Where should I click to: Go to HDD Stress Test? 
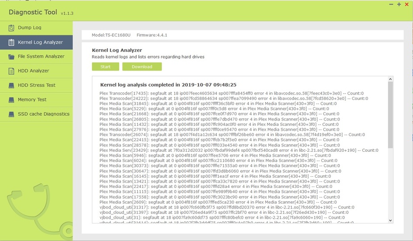point(36,85)
